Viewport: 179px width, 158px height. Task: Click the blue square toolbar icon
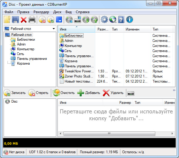[x=59, y=19]
